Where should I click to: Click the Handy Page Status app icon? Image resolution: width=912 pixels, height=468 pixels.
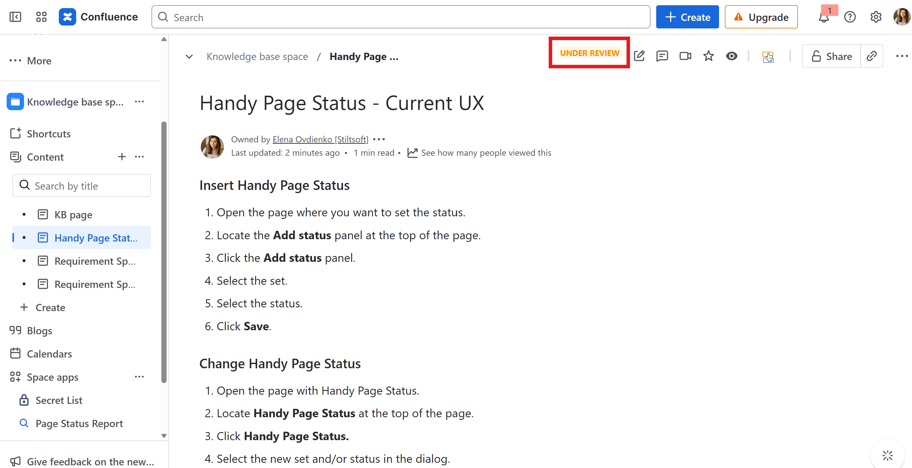pos(767,57)
